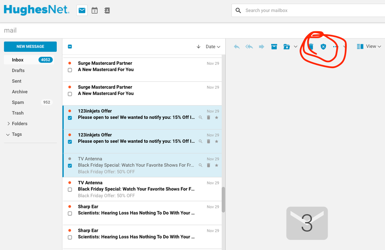Toggle the select-all checkbox above message list
This screenshot has width=385, height=250.
pos(70,47)
